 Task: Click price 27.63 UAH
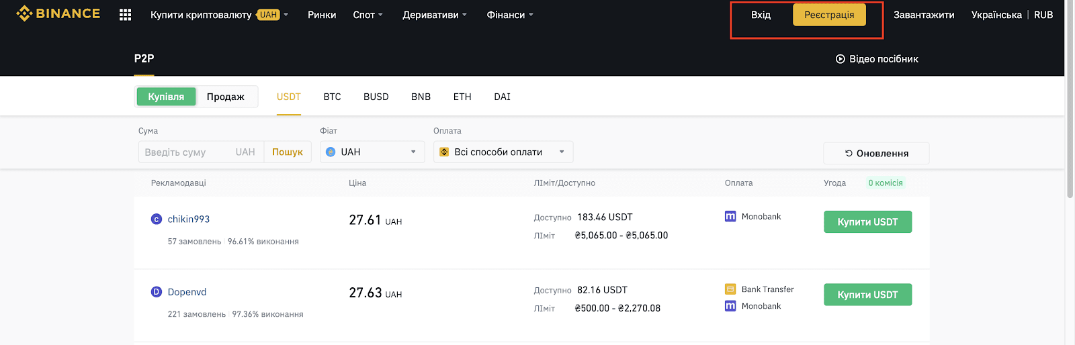[x=376, y=293]
